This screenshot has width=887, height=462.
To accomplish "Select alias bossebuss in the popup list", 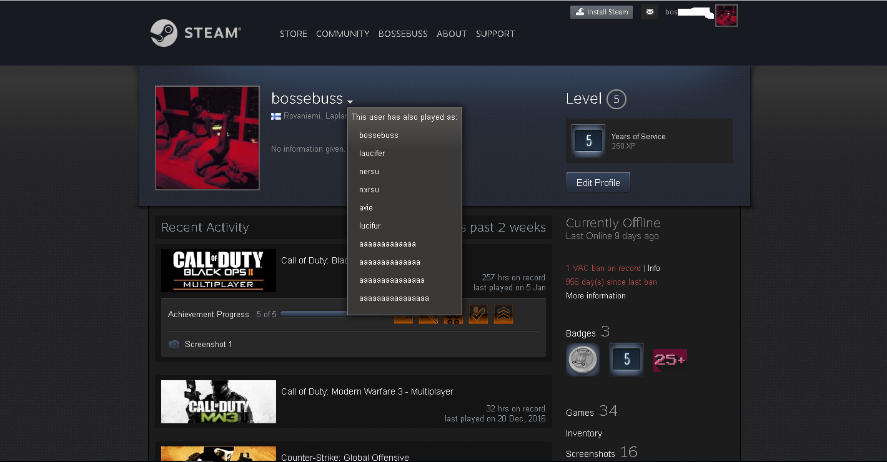I will click(x=379, y=135).
